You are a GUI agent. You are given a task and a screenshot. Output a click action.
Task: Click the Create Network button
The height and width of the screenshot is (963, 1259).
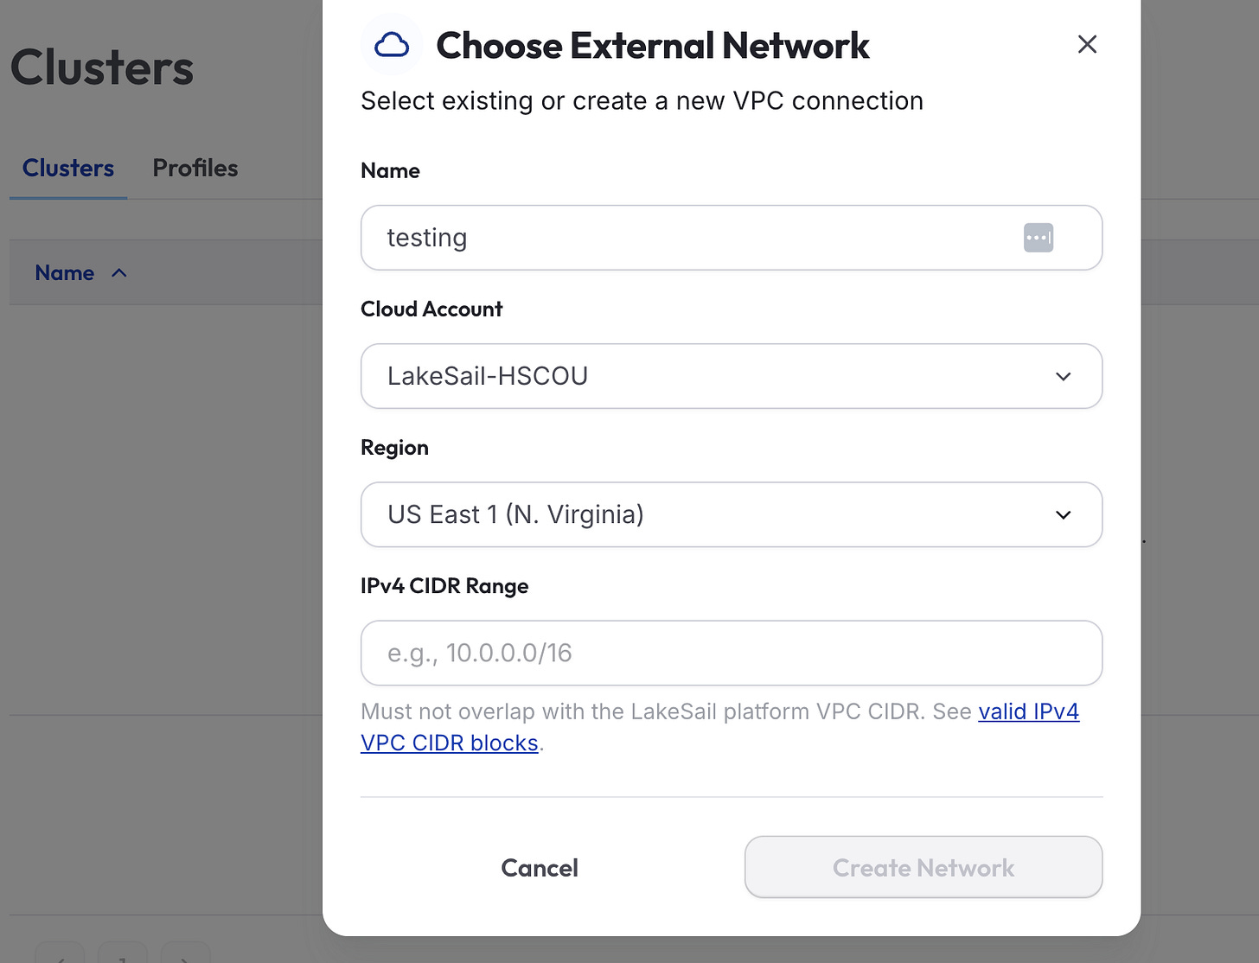tap(923, 867)
